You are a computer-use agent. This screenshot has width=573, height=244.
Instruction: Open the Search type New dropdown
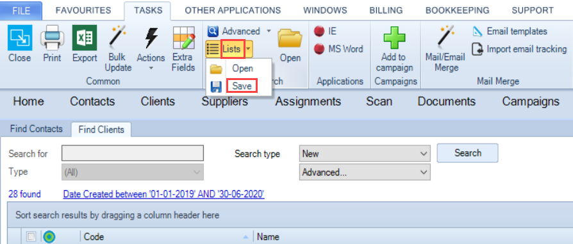365,154
